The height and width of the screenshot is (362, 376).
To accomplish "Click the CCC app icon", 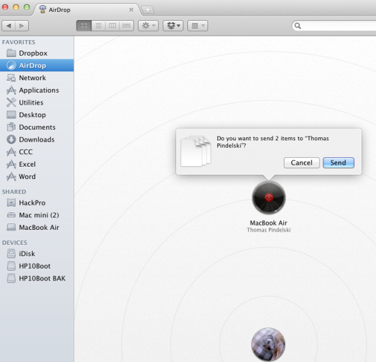I will pos(11,152).
